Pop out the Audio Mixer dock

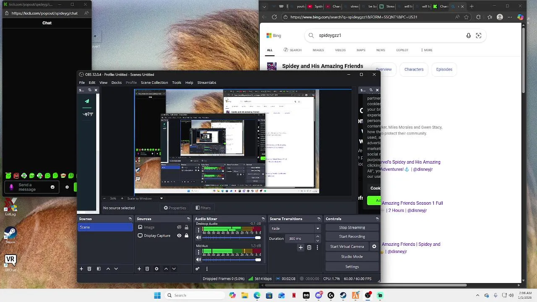[x=263, y=219]
